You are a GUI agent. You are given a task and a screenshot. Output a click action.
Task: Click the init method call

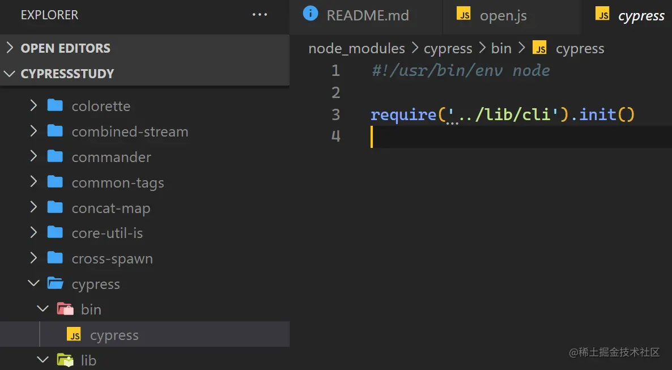(597, 114)
